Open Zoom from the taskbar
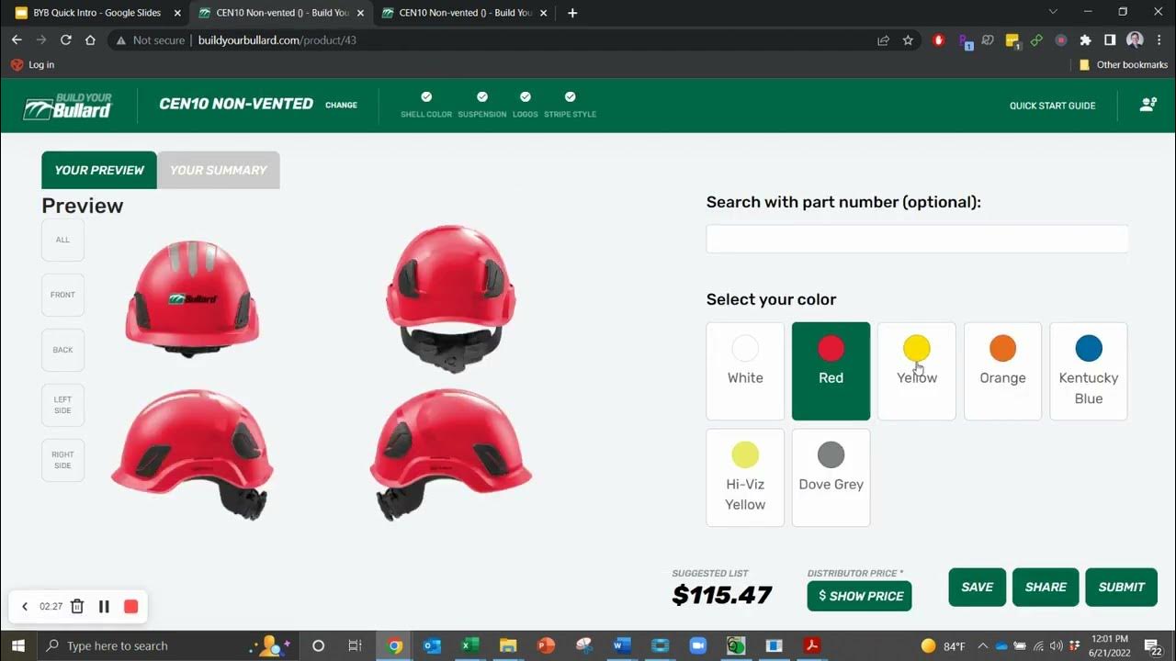 [696, 645]
